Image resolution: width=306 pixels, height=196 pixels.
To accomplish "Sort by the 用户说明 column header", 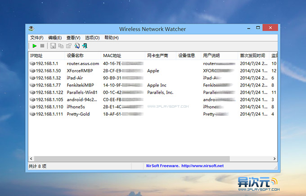I will click(x=219, y=56).
